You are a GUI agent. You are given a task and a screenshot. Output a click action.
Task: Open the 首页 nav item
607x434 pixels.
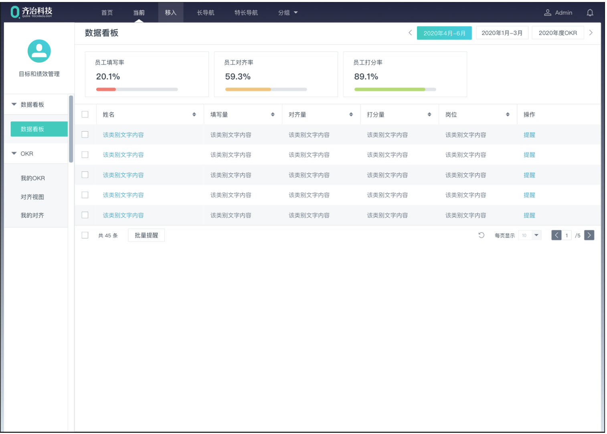107,13
